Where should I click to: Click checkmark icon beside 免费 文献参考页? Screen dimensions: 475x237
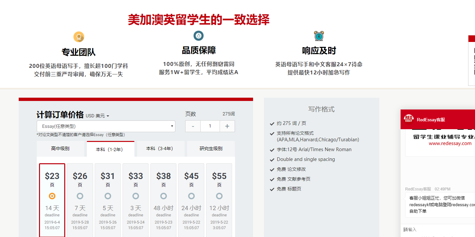click(x=272, y=180)
